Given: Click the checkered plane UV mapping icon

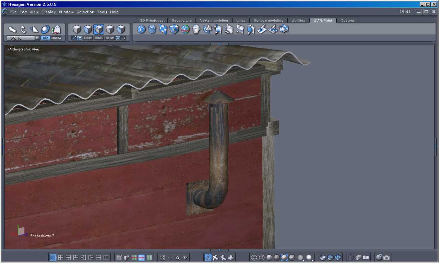Looking at the screenshot, I should click(163, 29).
